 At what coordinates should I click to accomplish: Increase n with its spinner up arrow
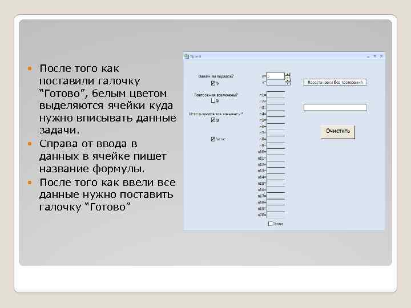288,74
